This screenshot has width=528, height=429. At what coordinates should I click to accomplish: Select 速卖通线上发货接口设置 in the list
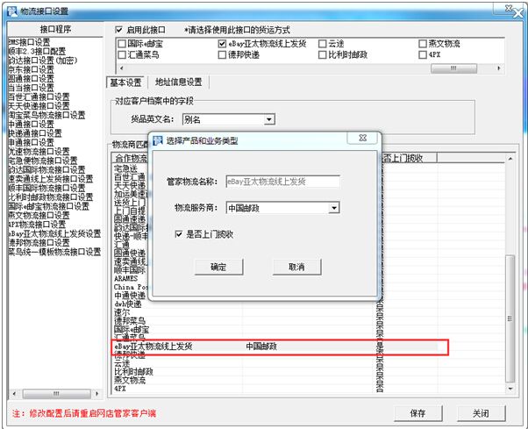point(51,178)
